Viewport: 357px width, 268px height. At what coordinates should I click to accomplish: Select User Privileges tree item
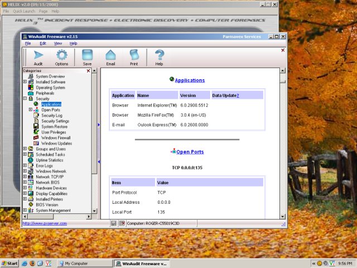[x=54, y=132]
